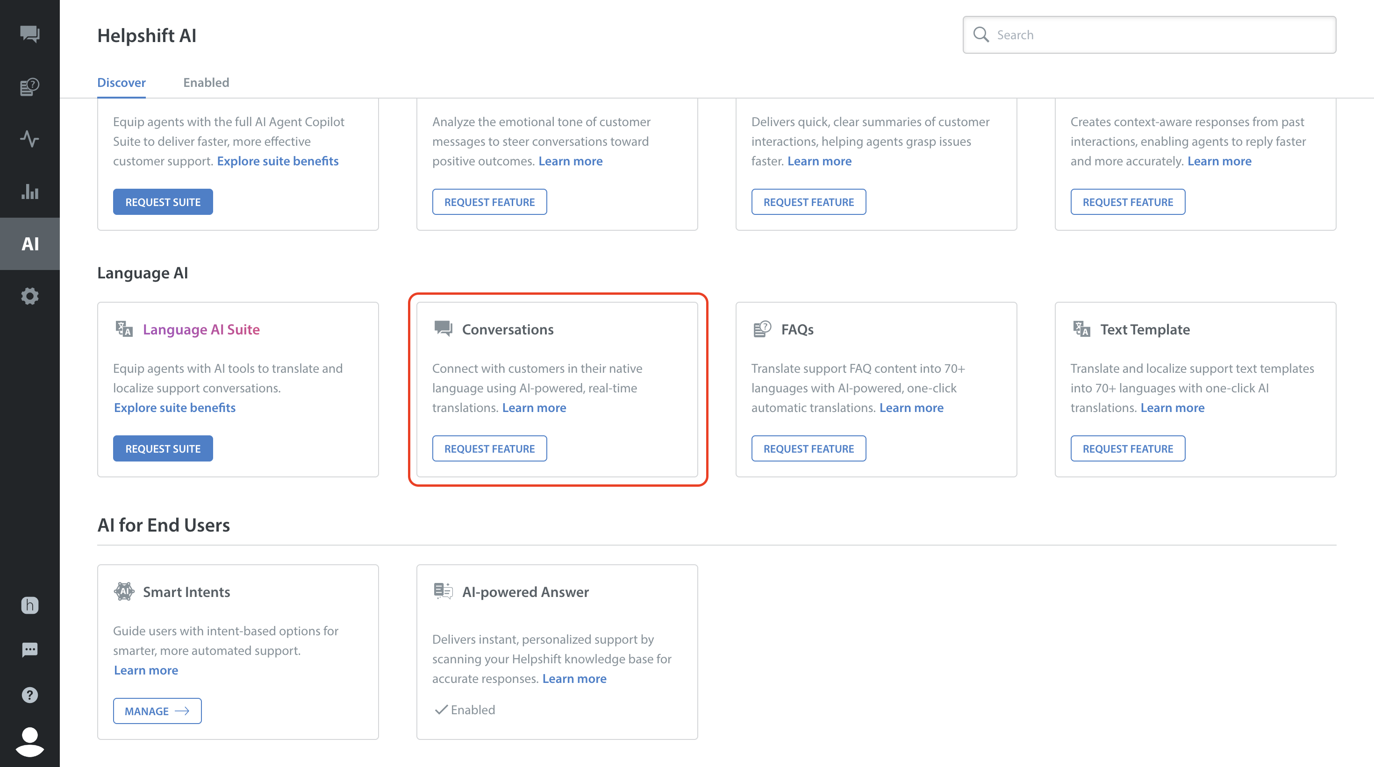Switch to the Discover tab
The height and width of the screenshot is (767, 1374).
[121, 83]
